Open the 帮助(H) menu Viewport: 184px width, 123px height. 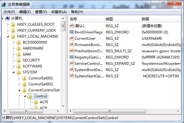[x=77, y=12]
